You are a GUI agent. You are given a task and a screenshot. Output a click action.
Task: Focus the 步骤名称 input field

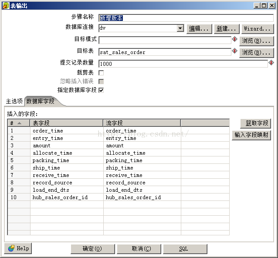pyautogui.click(x=186, y=18)
